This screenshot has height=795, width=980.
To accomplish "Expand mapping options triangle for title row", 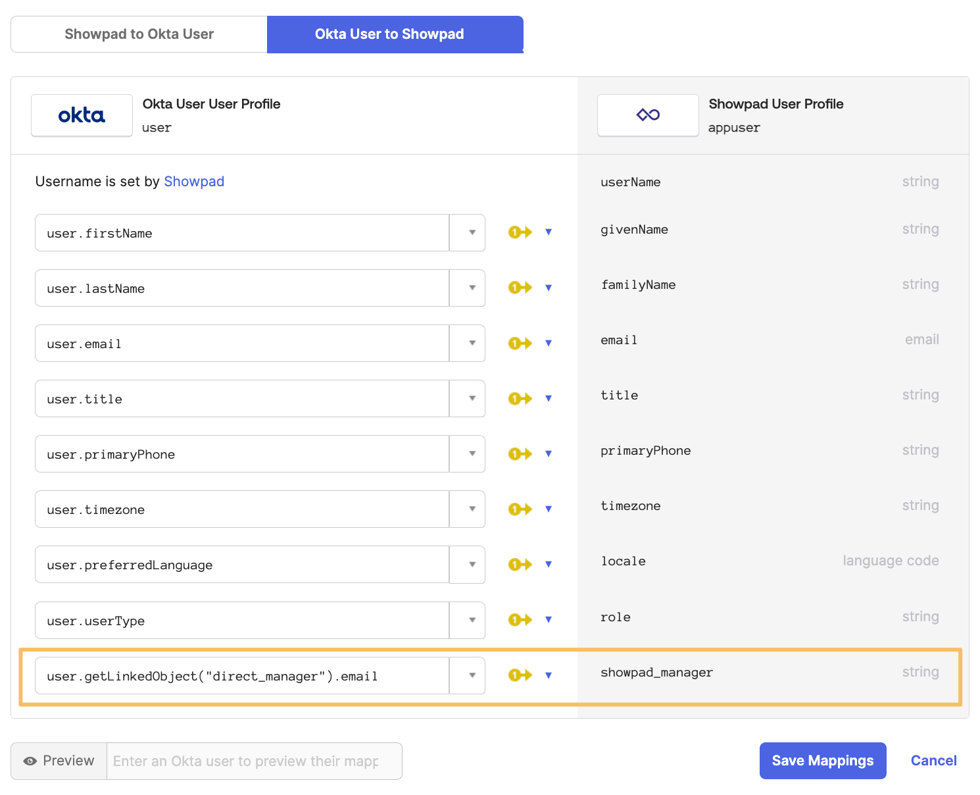I will pos(549,398).
